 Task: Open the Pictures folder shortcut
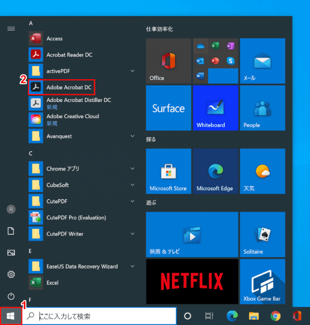(11, 253)
